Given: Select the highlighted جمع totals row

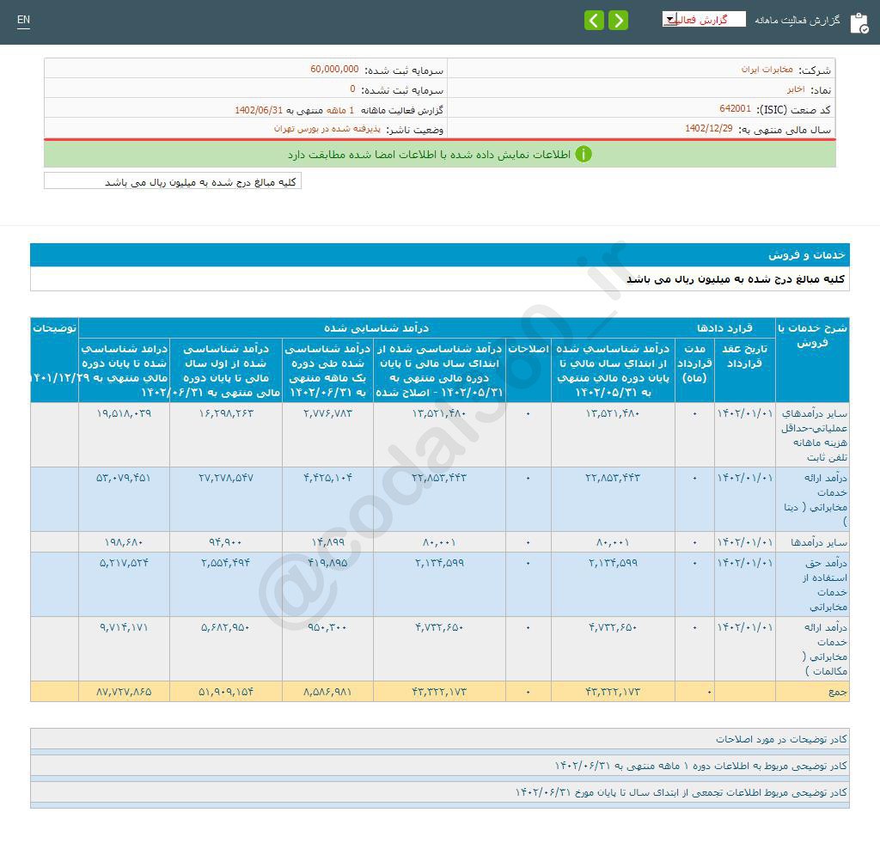Looking at the screenshot, I should (x=838, y=691).
